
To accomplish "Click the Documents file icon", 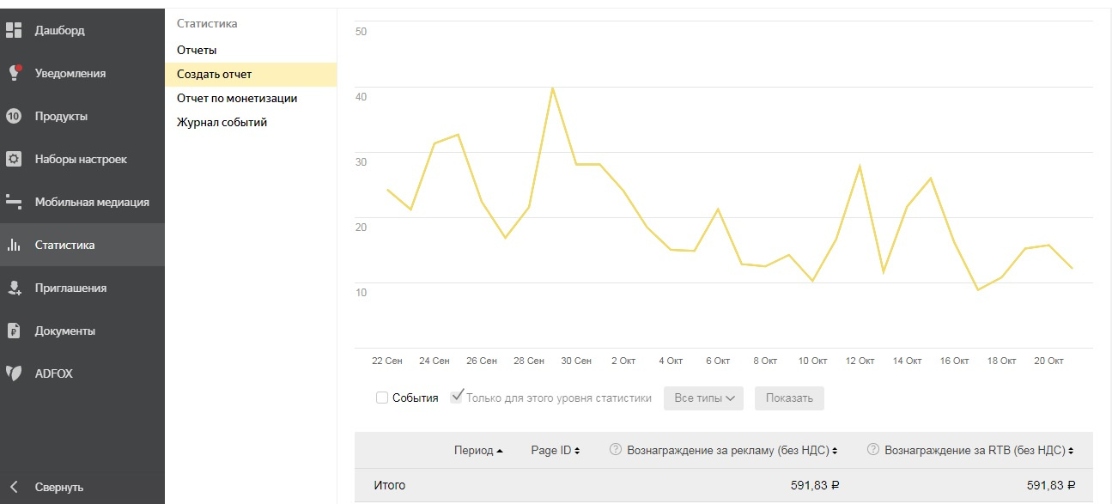I will point(14,331).
